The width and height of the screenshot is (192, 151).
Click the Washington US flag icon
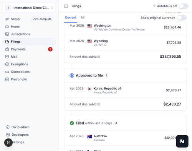pos(89,26)
